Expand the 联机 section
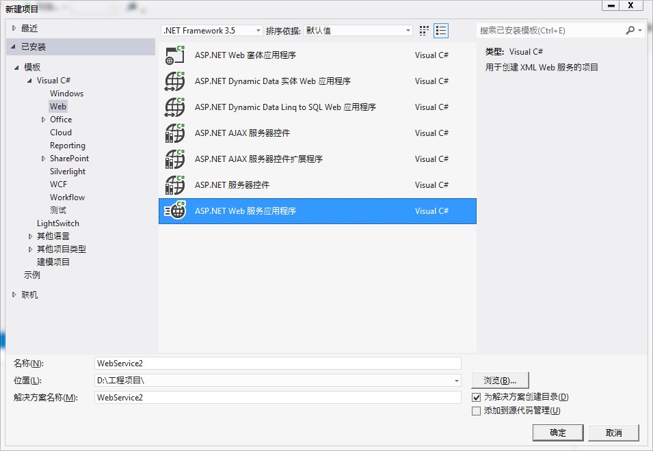The height and width of the screenshot is (451, 653). (14, 295)
